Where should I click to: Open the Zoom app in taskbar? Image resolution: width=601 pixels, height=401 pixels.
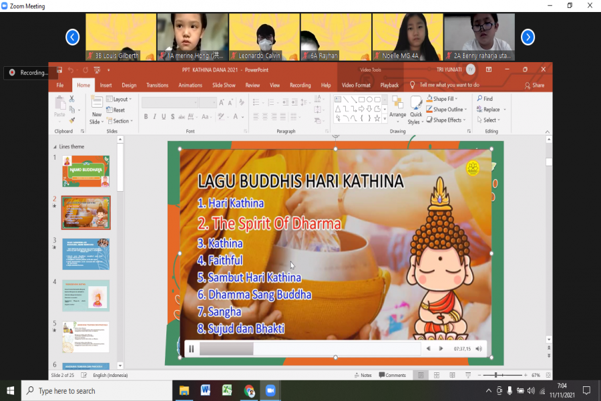click(271, 390)
